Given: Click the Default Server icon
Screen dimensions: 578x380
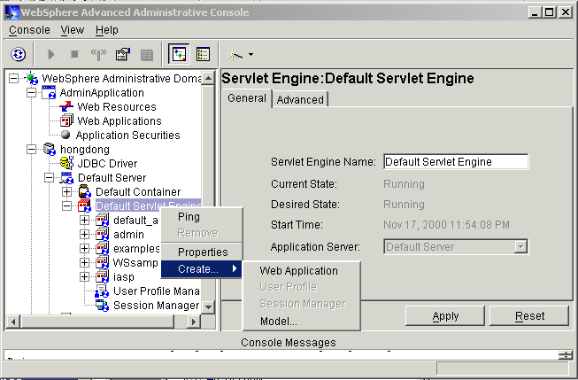Looking at the screenshot, I should click(x=66, y=177).
